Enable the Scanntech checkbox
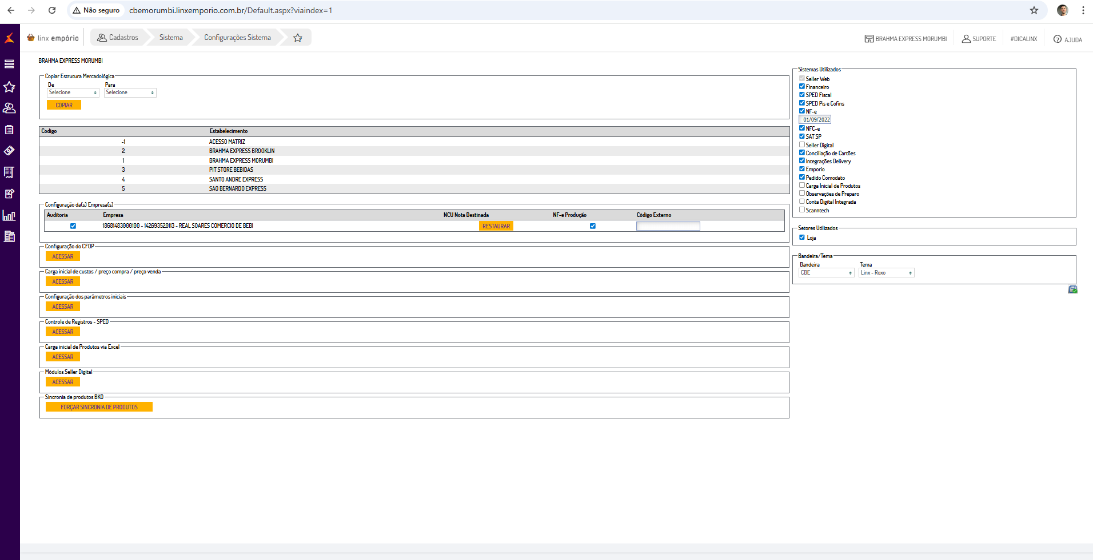Screen dimensions: 1093x560 pos(802,210)
